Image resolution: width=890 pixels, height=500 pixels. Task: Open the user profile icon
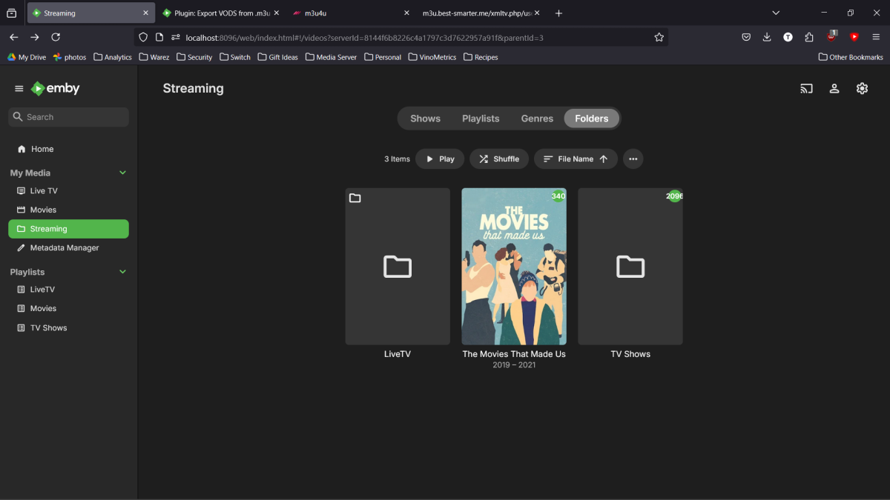coord(834,89)
